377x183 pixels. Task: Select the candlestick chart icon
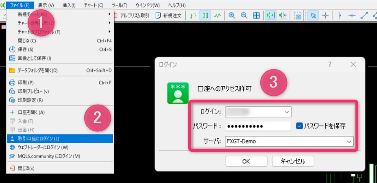[x=205, y=16]
